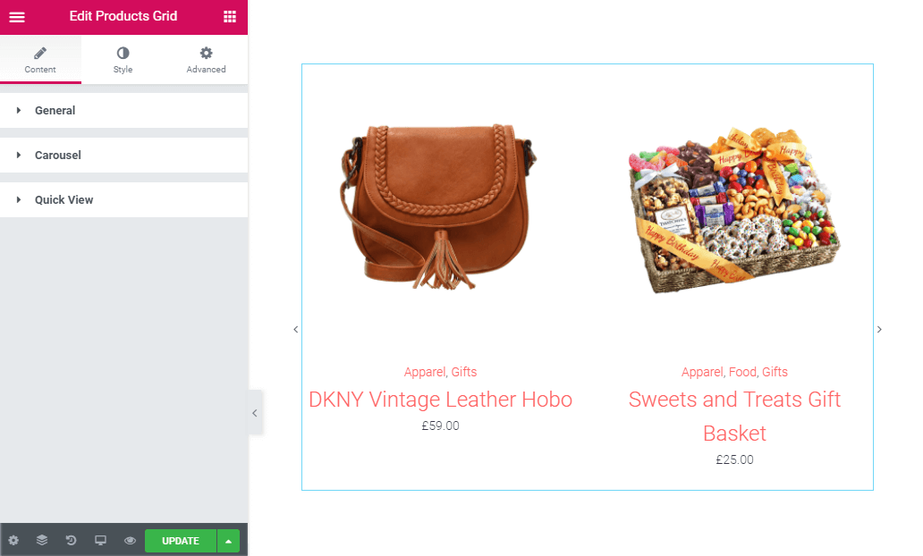Open the hamburger menu in panel header
The image size is (923, 556).
click(17, 16)
